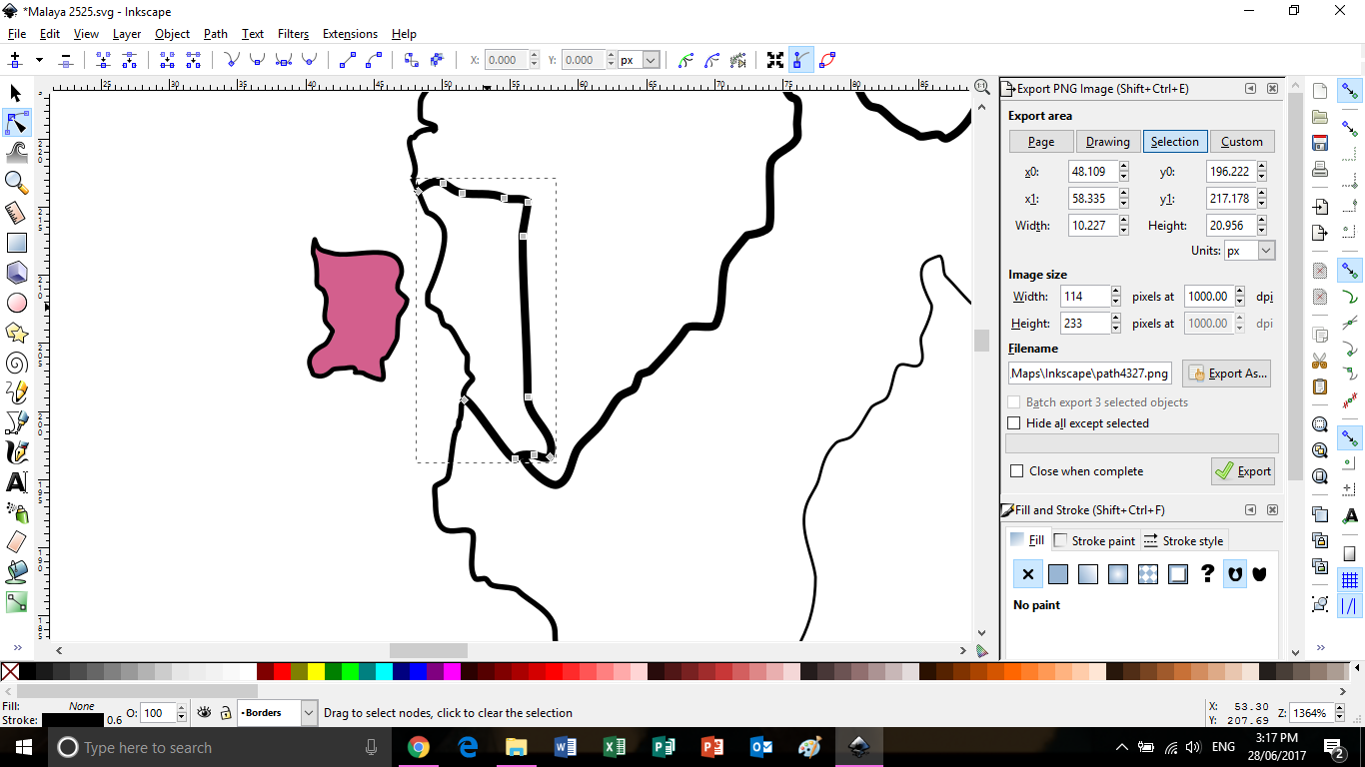Open the Filters menu
Screen dimensions: 1365x767
(x=293, y=34)
